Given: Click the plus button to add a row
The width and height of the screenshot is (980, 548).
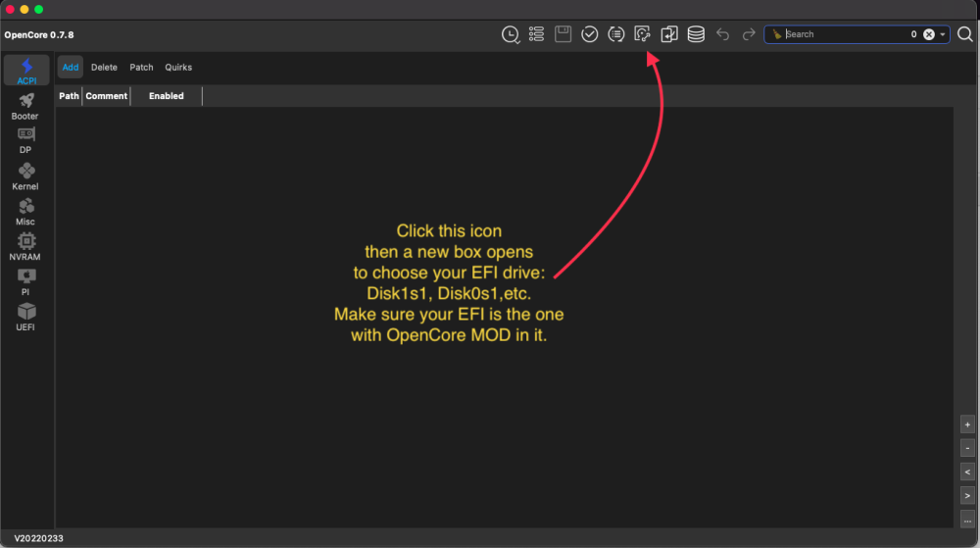Looking at the screenshot, I should [967, 424].
